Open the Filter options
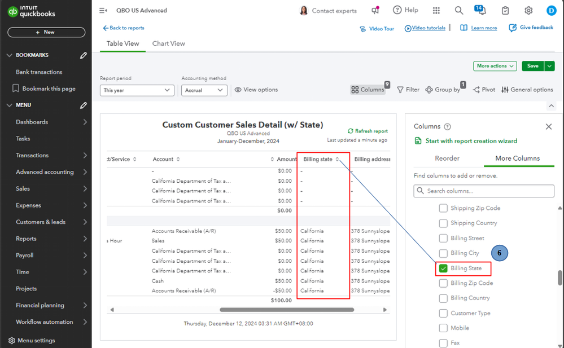The image size is (564, 348). tap(408, 90)
